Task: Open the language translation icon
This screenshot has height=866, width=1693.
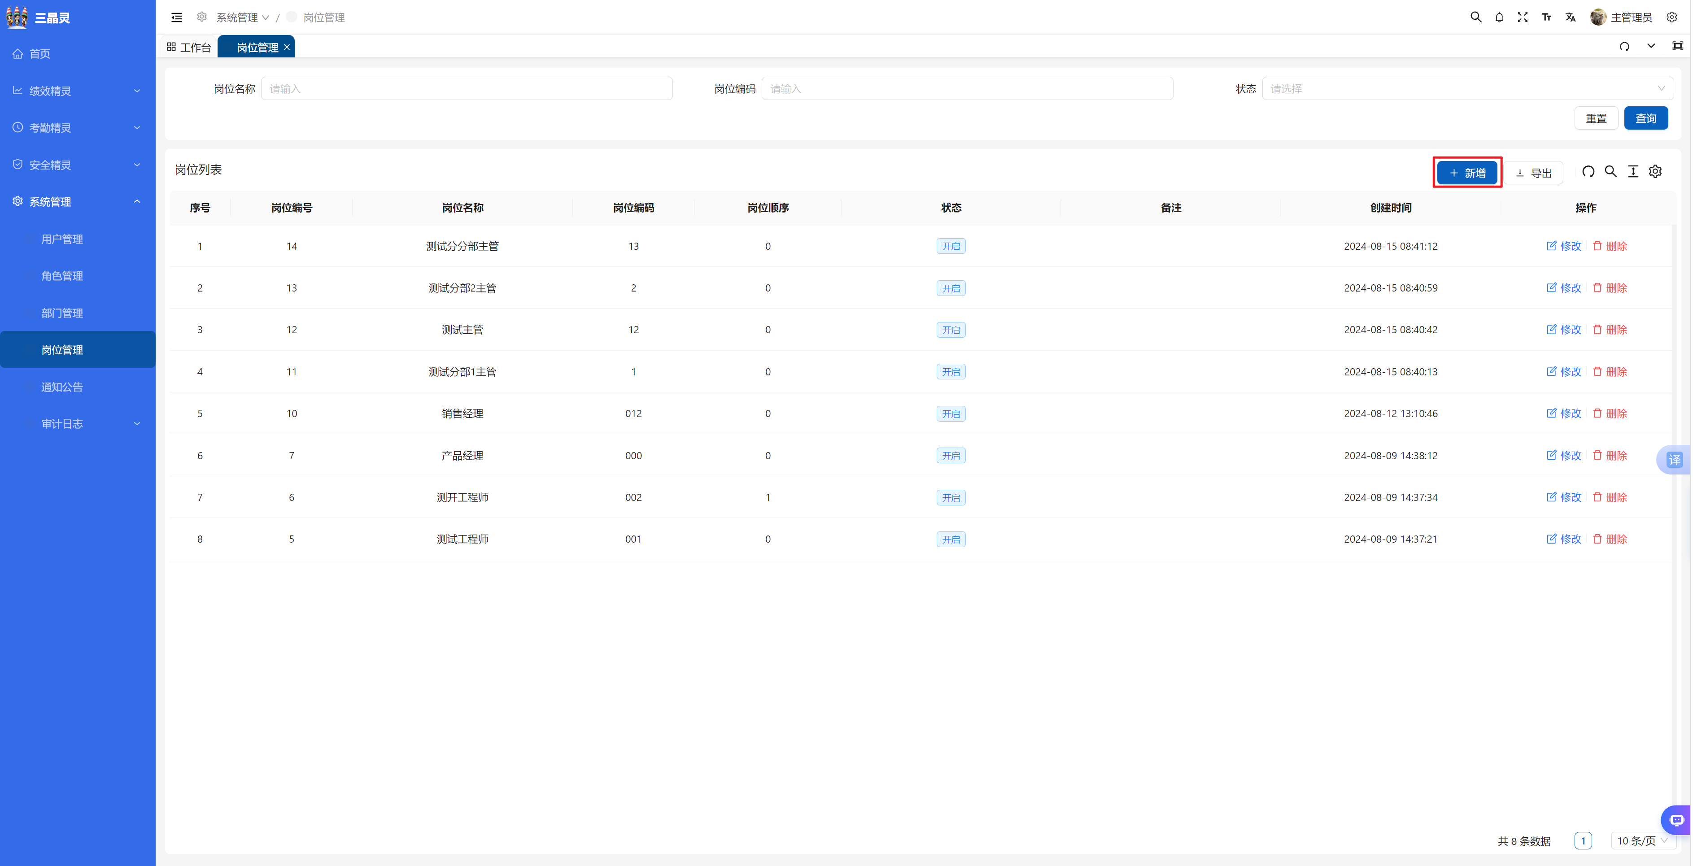Action: 1570,18
